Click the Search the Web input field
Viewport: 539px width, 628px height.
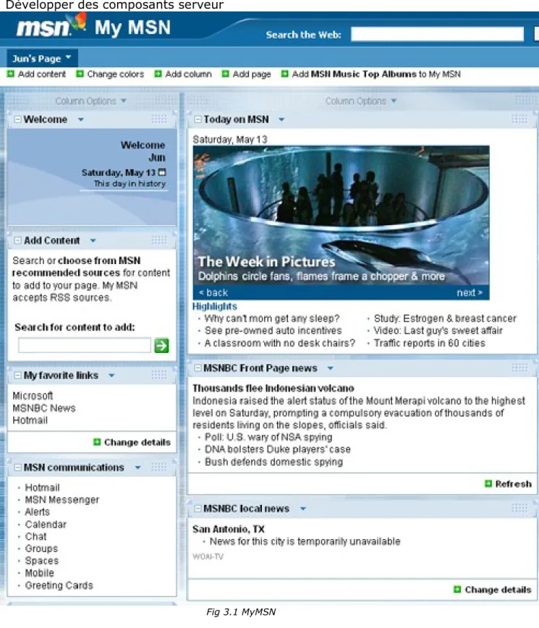437,34
